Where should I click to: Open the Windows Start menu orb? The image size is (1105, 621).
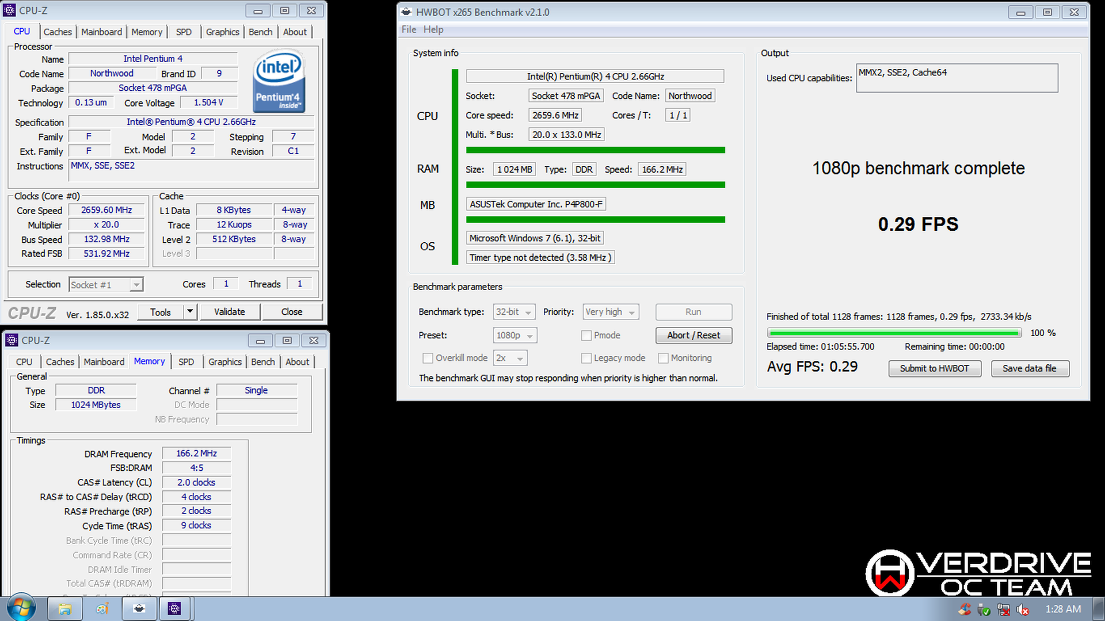[x=21, y=608]
